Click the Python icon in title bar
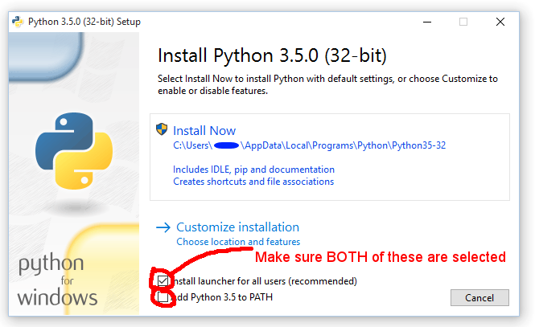Image resolution: width=535 pixels, height=327 pixels. [18, 22]
